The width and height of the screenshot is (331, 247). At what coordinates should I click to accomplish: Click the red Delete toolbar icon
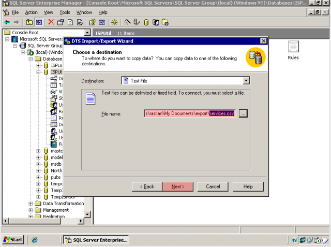click(51, 22)
